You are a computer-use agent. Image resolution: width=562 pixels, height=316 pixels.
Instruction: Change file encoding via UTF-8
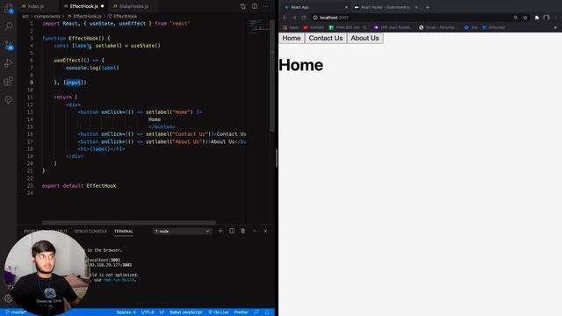pos(148,312)
